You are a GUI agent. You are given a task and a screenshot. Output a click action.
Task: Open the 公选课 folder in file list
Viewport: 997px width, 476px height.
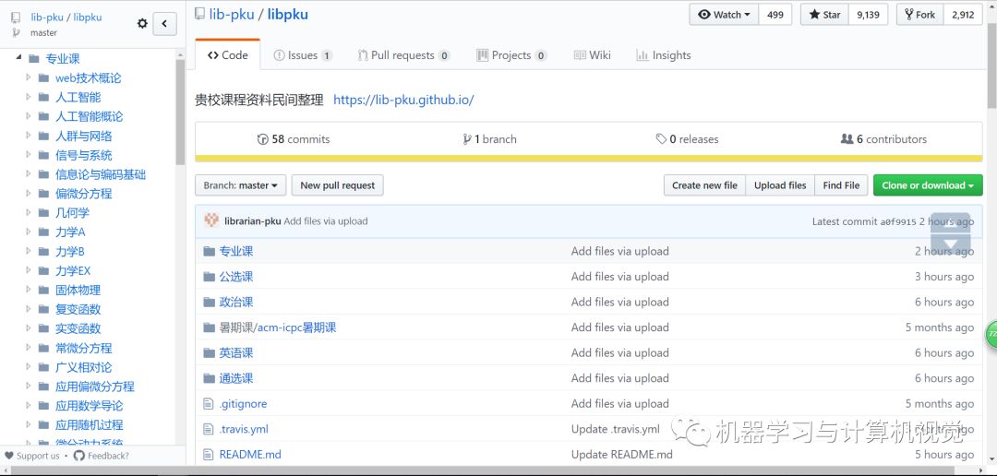coord(236,277)
